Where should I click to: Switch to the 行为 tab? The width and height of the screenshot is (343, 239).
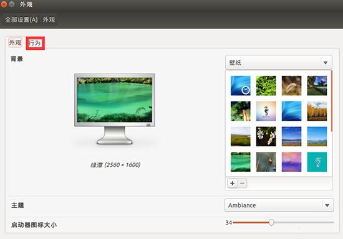click(x=35, y=43)
